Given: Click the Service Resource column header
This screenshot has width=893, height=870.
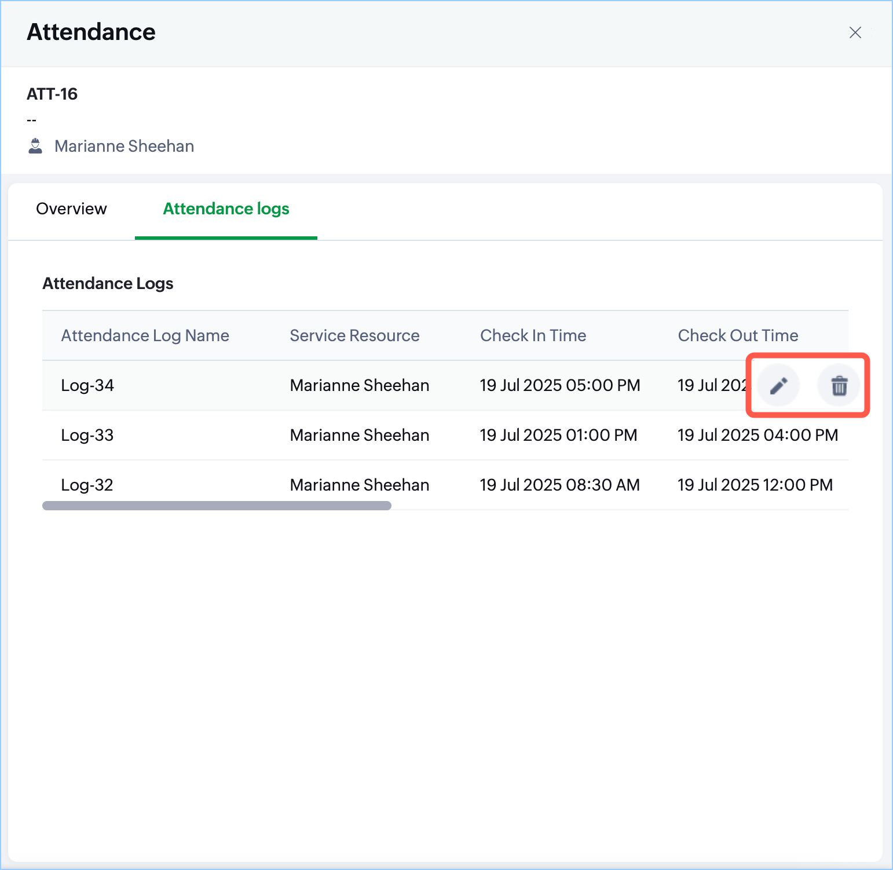Looking at the screenshot, I should [x=354, y=335].
